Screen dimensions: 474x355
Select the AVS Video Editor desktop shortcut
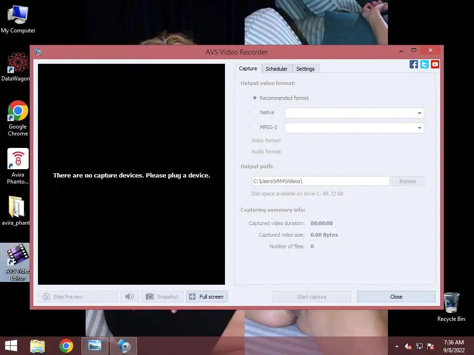pyautogui.click(x=16, y=262)
